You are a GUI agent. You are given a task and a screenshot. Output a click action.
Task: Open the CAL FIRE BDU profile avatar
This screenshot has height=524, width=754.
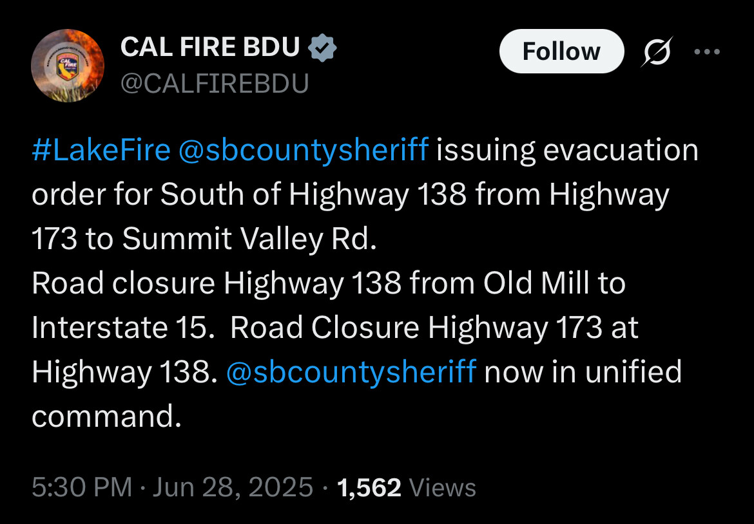coord(68,66)
